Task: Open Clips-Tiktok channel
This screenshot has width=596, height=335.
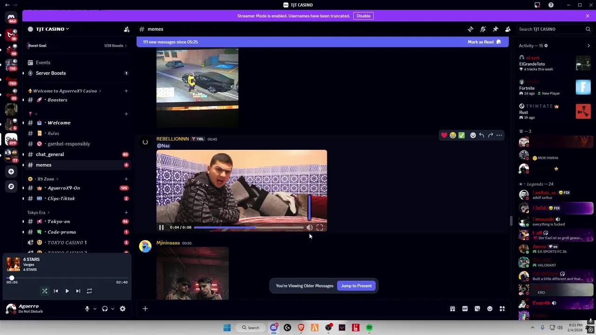Action: pyautogui.click(x=77, y=198)
